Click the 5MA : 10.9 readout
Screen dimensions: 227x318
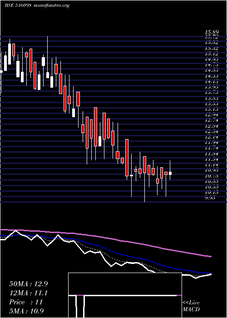pyautogui.click(x=27, y=311)
